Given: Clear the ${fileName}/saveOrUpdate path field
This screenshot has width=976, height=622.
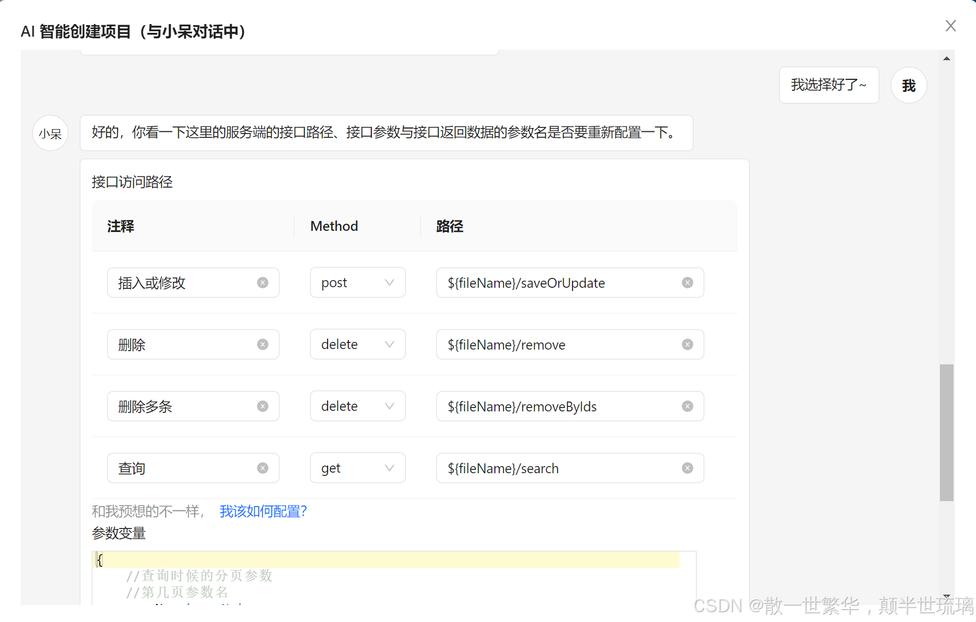Looking at the screenshot, I should (687, 283).
